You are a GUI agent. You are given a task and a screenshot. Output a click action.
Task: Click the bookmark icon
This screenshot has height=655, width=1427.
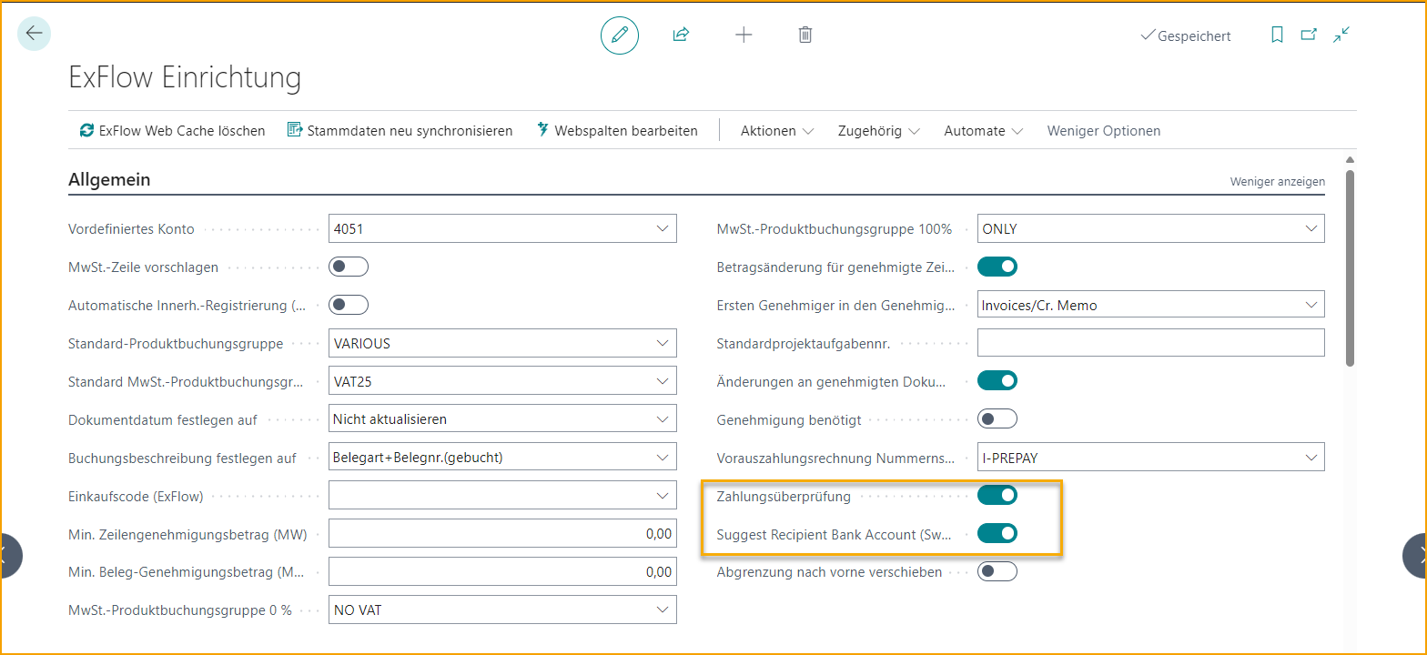(x=1277, y=35)
